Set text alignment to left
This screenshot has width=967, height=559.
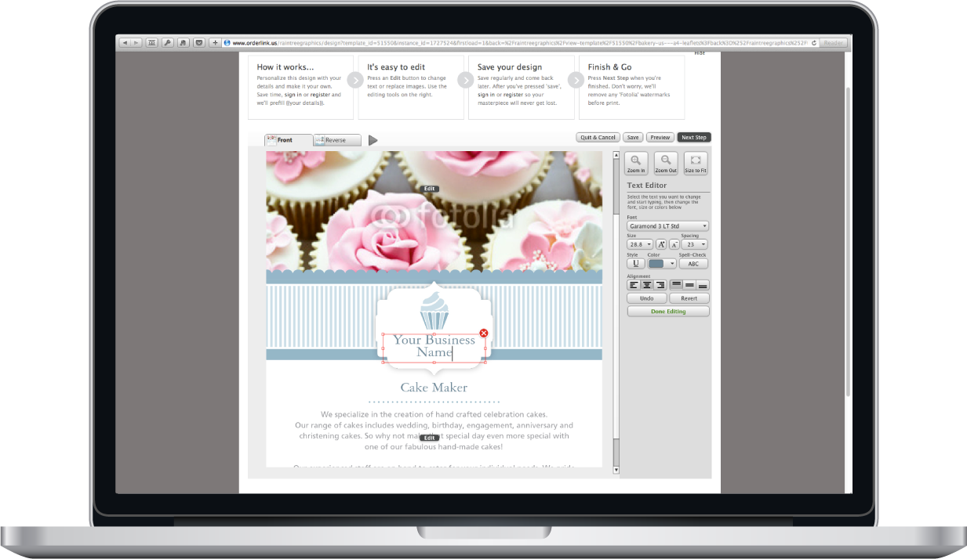coord(634,285)
